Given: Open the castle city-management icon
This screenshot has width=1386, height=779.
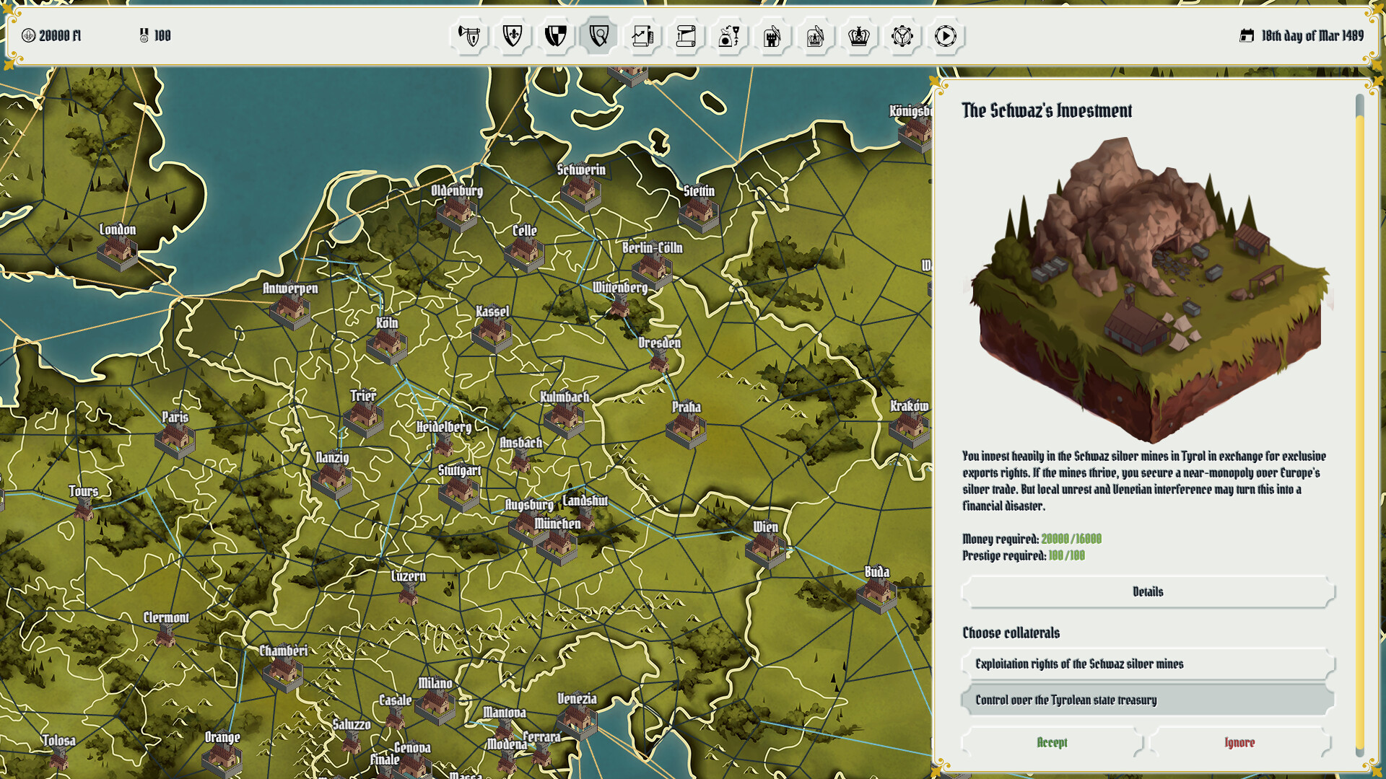Looking at the screenshot, I should pos(772,36).
